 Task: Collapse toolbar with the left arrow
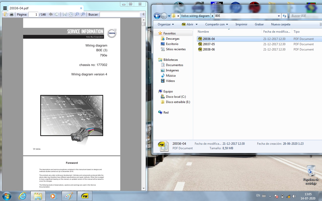coord(143,15)
